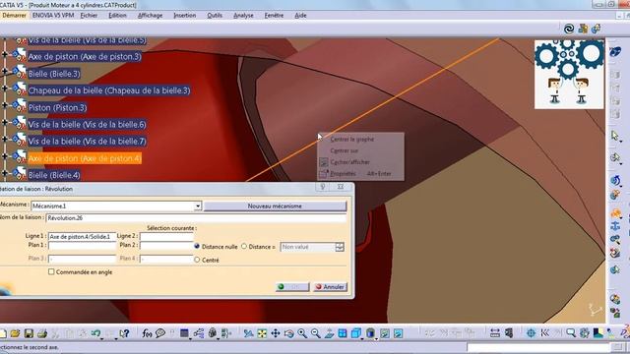Expand the Axe de piston.3 tree node
The image size is (630, 354).
pyautogui.click(x=4, y=54)
